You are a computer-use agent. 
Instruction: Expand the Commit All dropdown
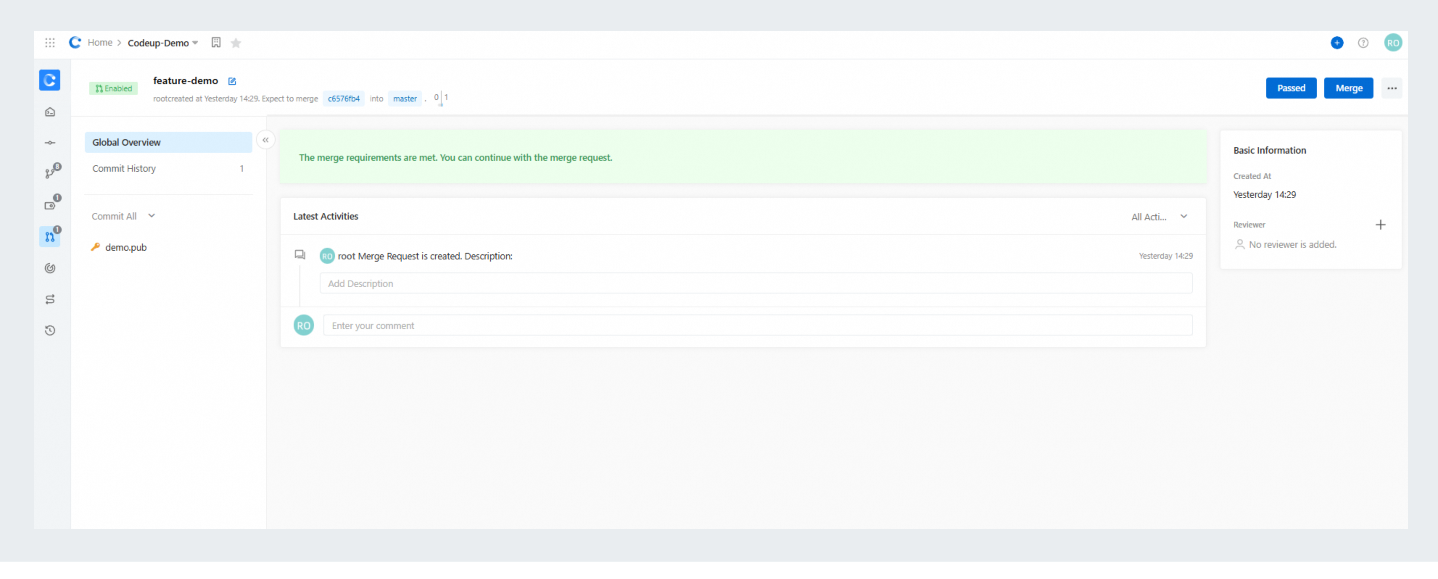[151, 216]
